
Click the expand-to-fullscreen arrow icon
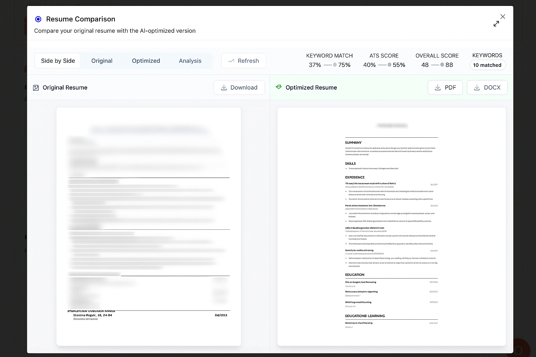[x=496, y=23]
